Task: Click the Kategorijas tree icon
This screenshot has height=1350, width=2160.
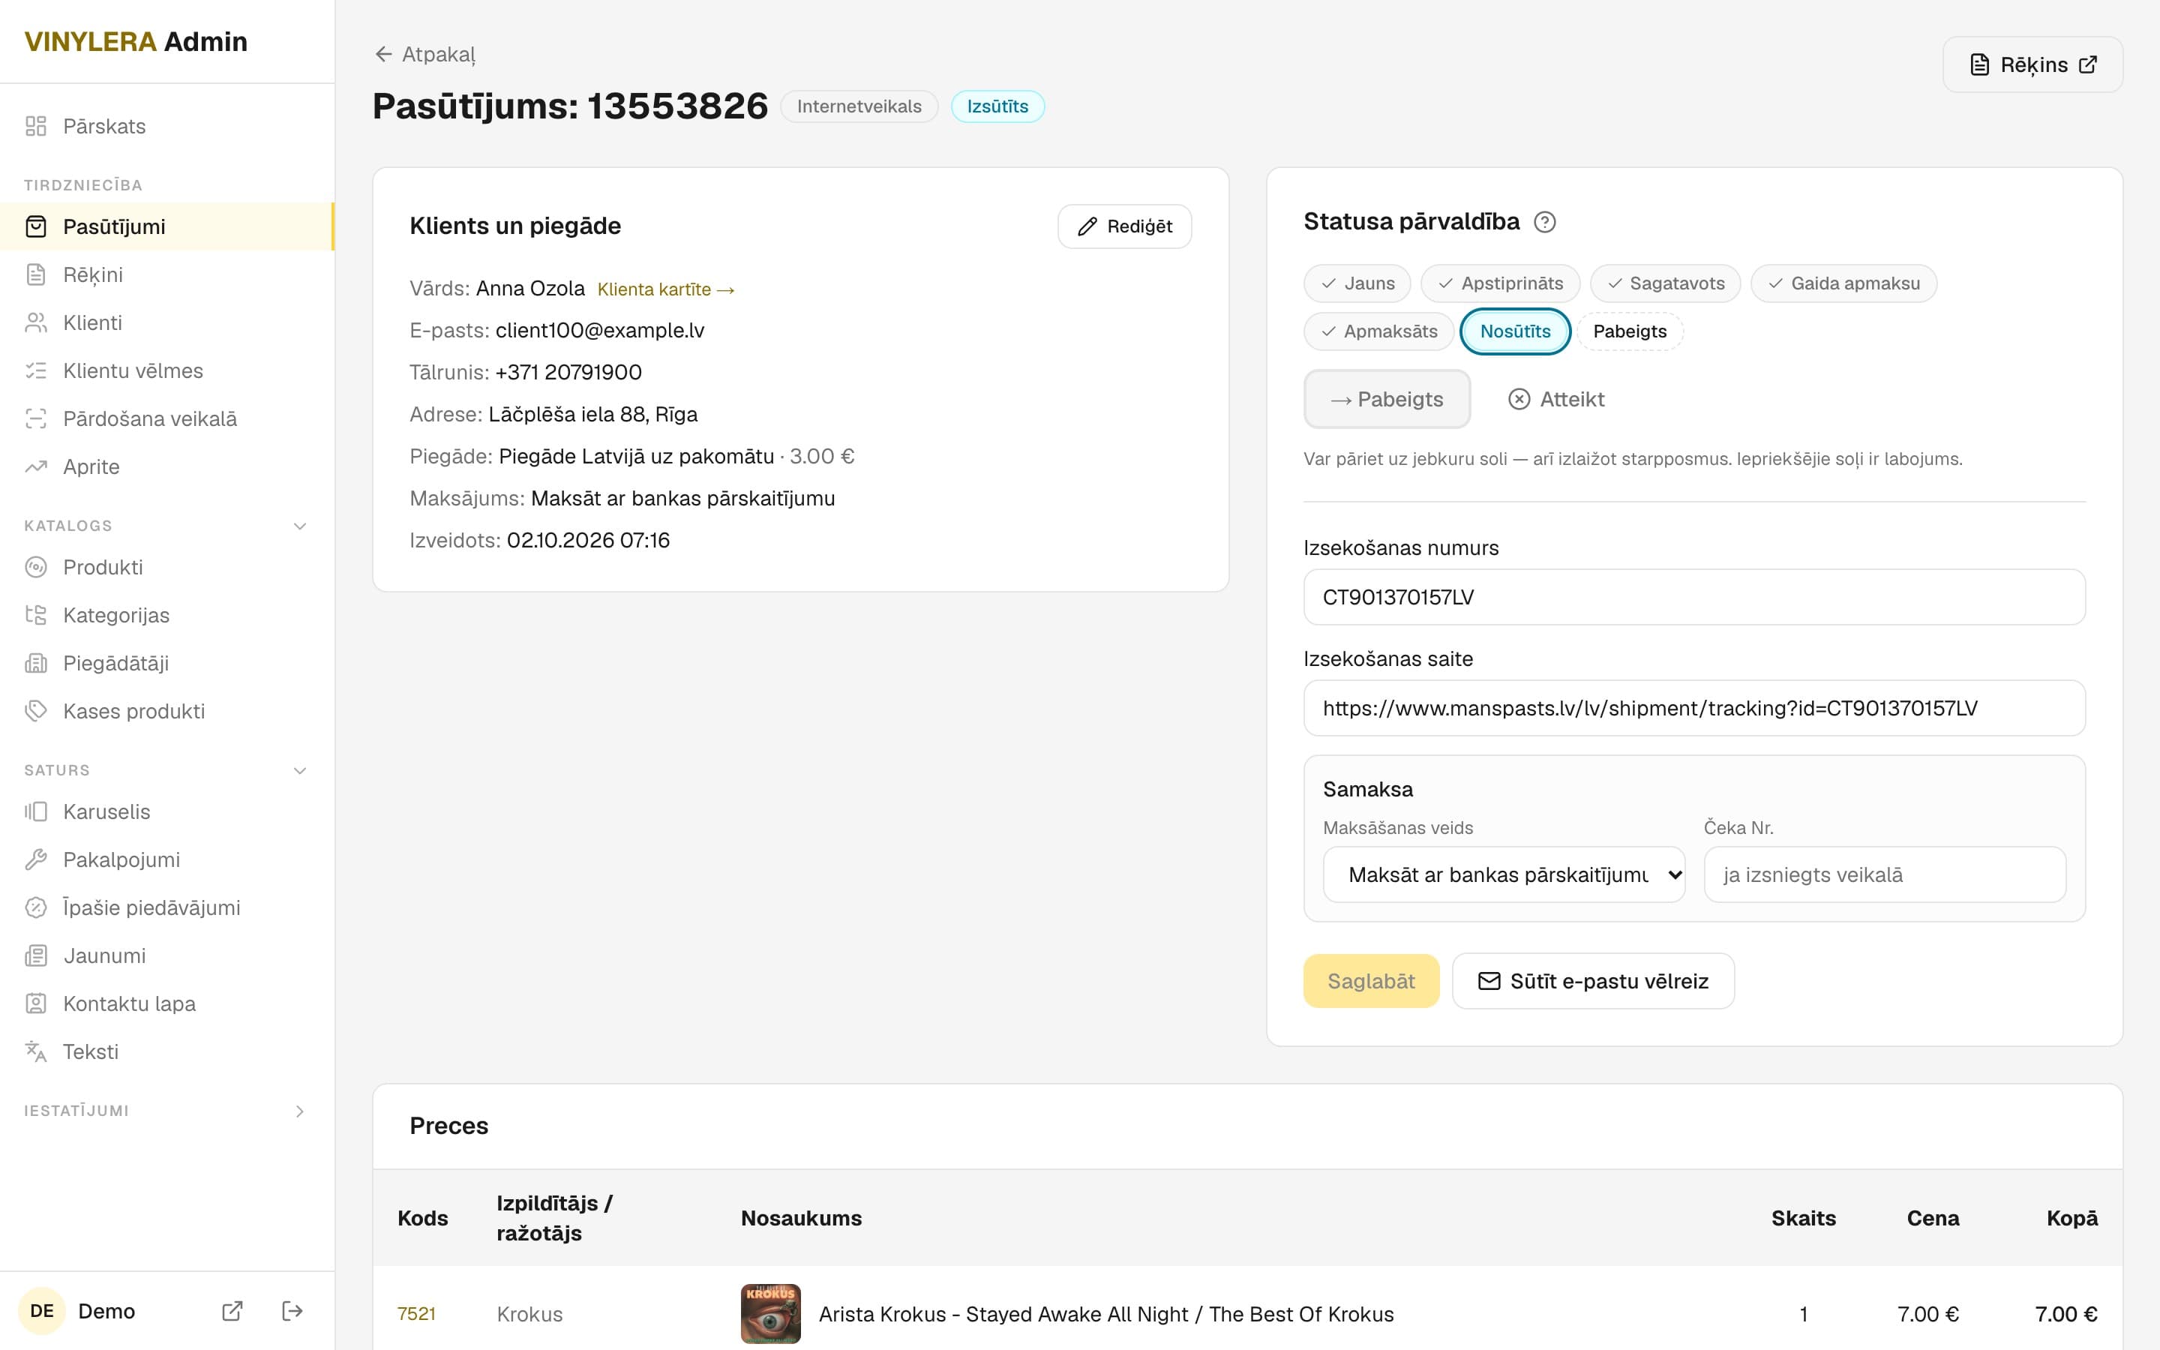Action: click(36, 615)
